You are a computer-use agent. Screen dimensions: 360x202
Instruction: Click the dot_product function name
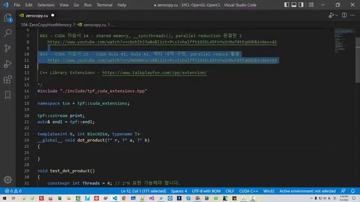(x=91, y=140)
